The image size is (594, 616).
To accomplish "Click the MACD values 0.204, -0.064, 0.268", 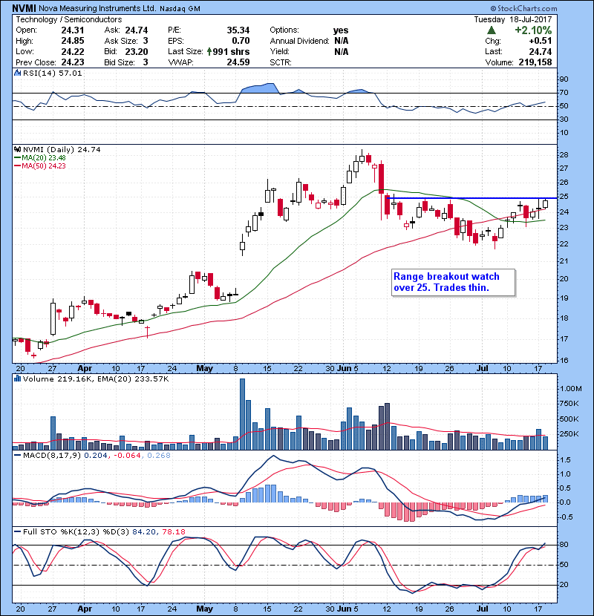I will point(128,456).
